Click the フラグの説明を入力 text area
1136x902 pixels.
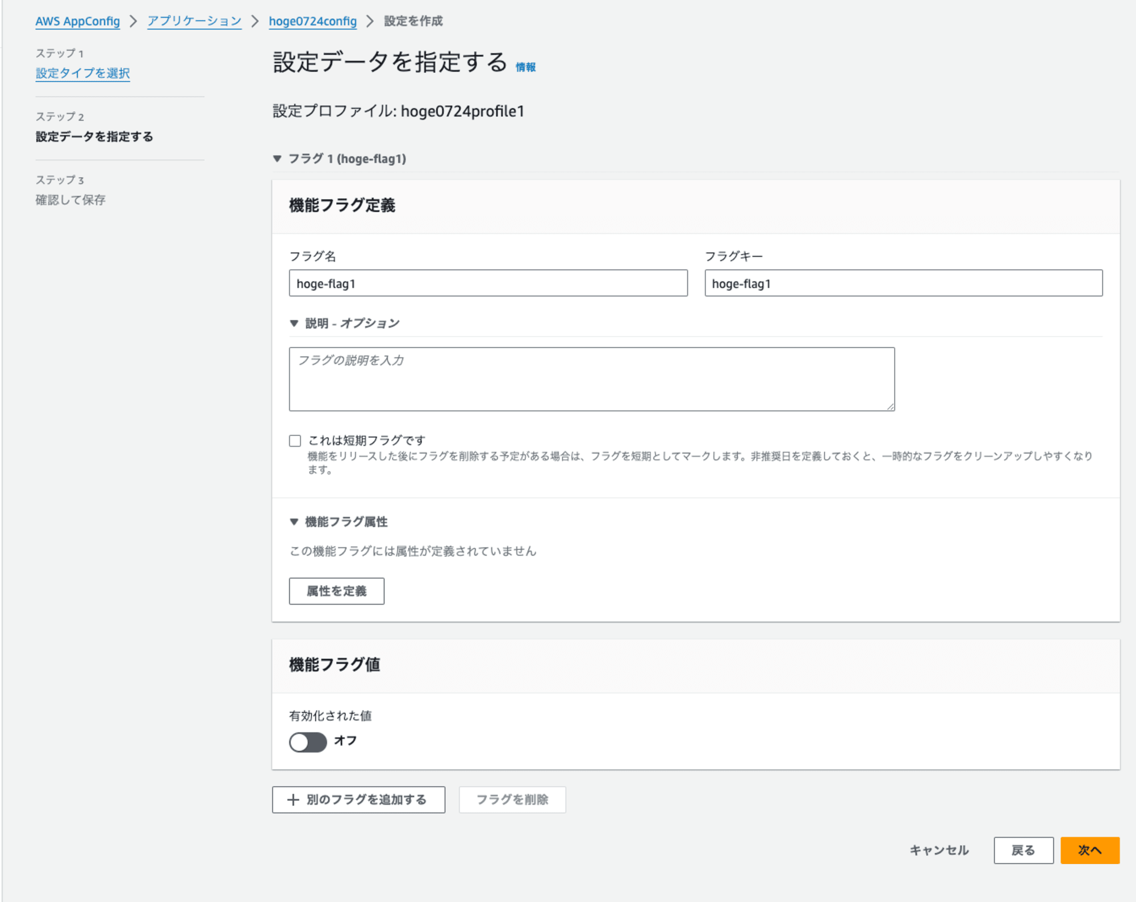pos(592,379)
